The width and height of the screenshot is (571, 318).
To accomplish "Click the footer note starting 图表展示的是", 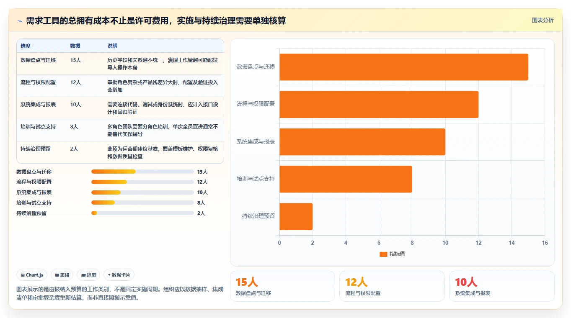I will 120,294.
